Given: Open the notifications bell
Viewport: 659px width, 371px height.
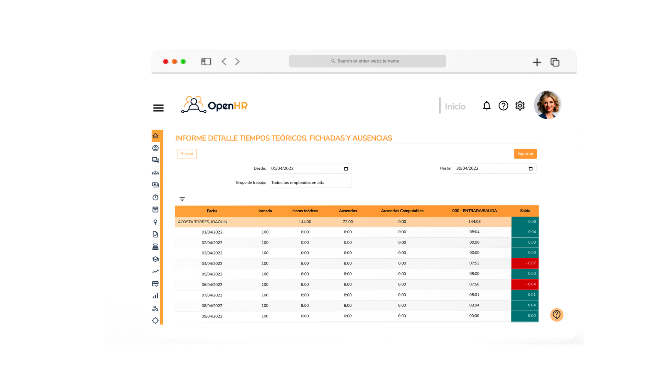Looking at the screenshot, I should tap(486, 106).
